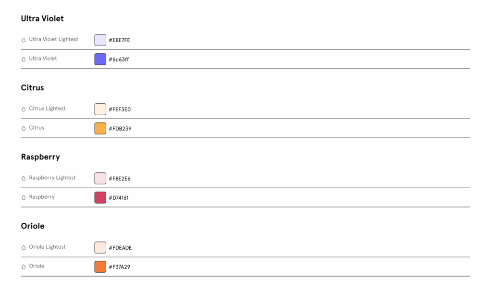Click the droplet icon next to Citrus row

click(x=24, y=129)
